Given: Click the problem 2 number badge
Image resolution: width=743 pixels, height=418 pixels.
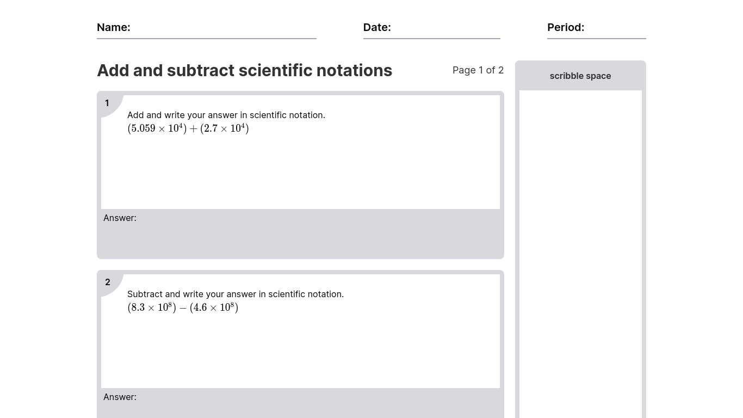Looking at the screenshot, I should (108, 282).
